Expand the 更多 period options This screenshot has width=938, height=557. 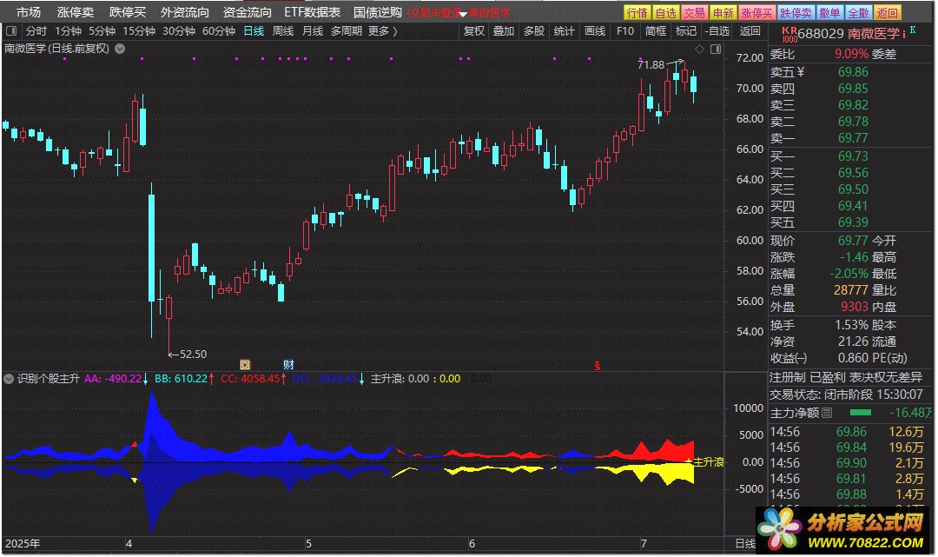383,30
